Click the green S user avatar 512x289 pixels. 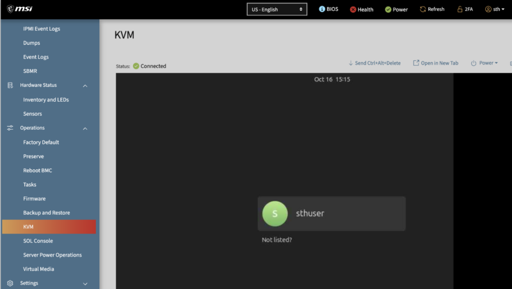pyautogui.click(x=275, y=214)
